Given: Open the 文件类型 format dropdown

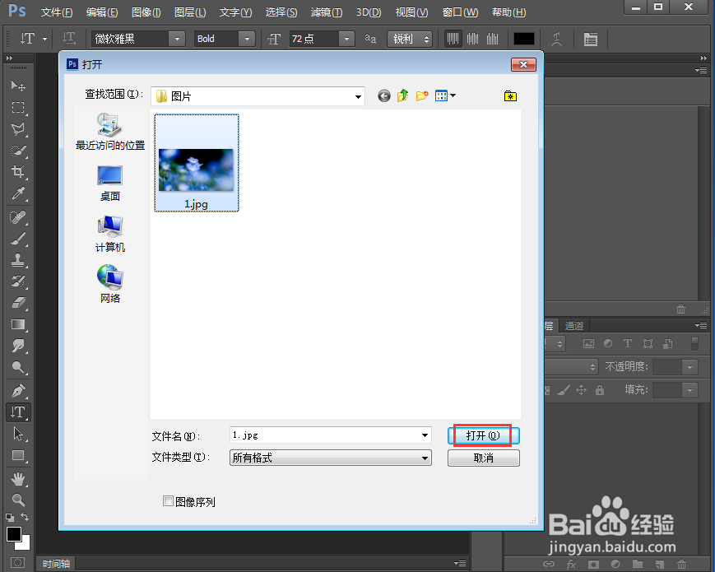Looking at the screenshot, I should (x=425, y=458).
